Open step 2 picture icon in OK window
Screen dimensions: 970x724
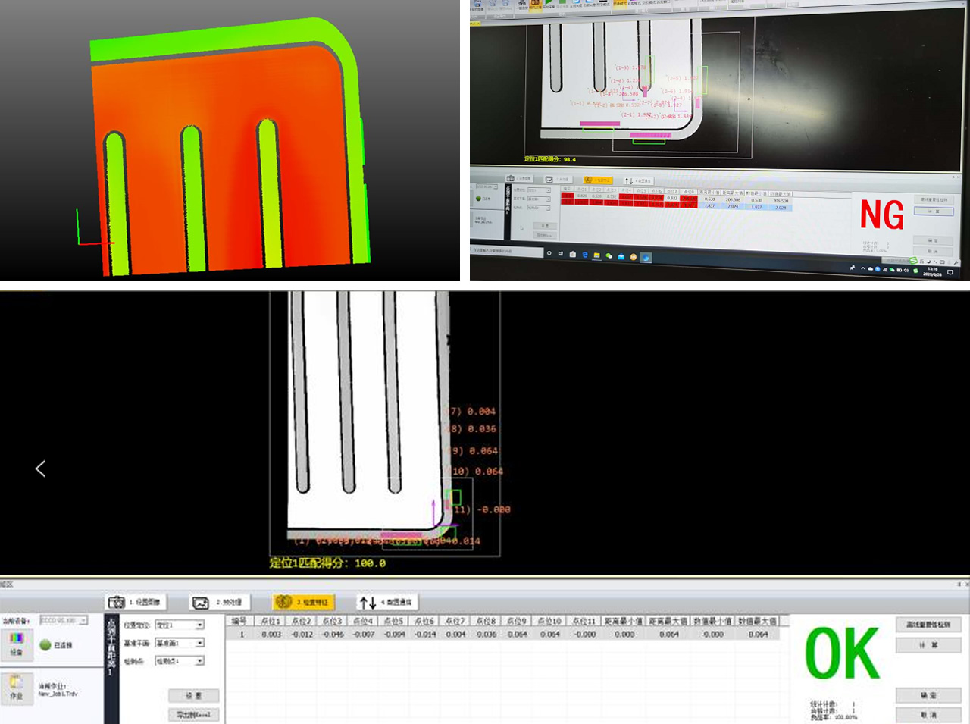(x=201, y=603)
